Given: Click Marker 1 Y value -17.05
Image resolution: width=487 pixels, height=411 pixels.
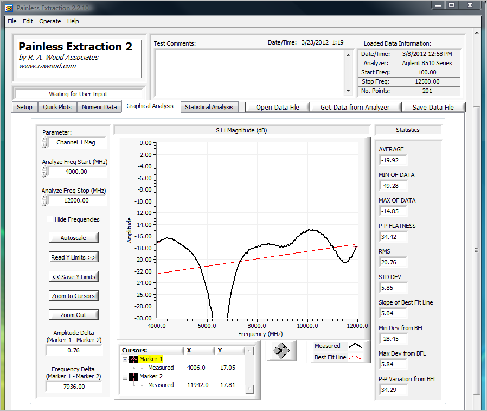Looking at the screenshot, I should [227, 368].
